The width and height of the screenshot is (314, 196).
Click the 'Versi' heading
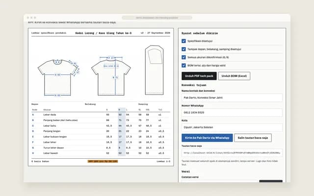point(185,171)
